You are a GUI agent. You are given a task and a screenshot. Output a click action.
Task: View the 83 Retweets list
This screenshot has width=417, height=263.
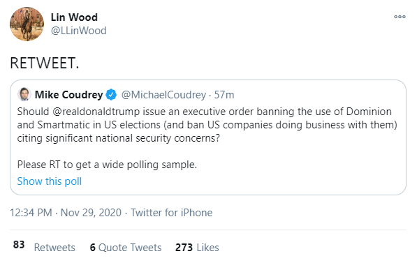point(44,247)
